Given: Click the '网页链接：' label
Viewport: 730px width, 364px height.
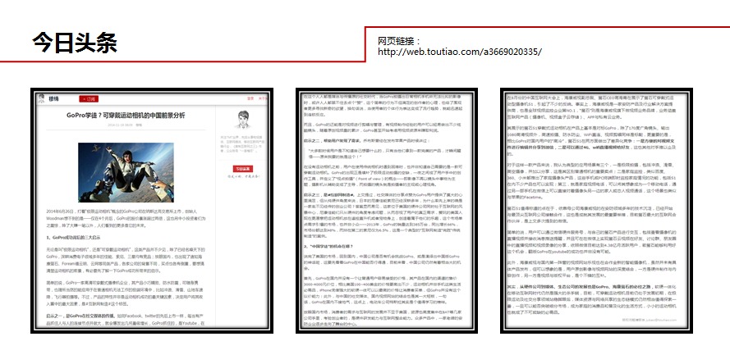Looking at the screenshot, I should coord(399,41).
